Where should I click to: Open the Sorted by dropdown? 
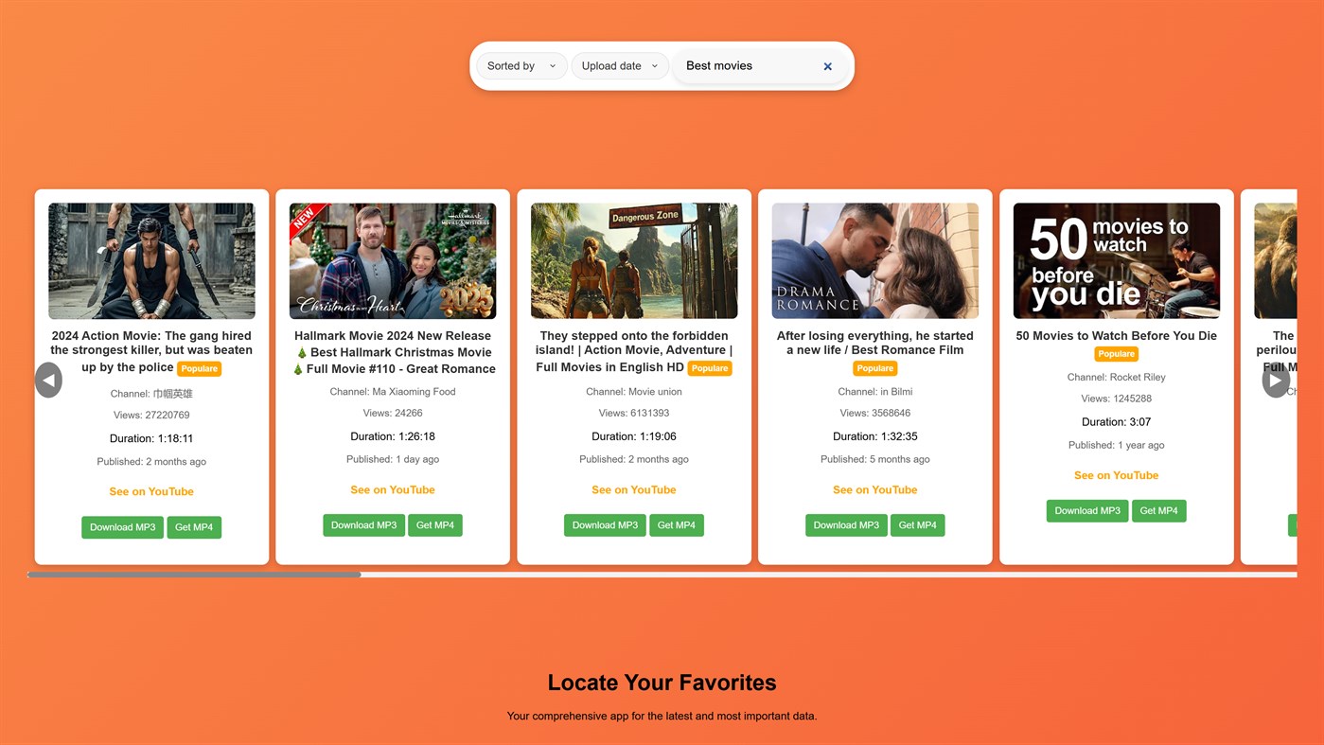pos(521,66)
